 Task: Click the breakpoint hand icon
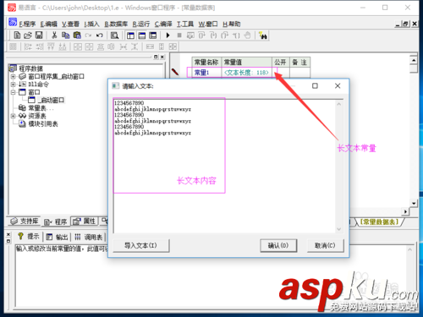[247, 36]
